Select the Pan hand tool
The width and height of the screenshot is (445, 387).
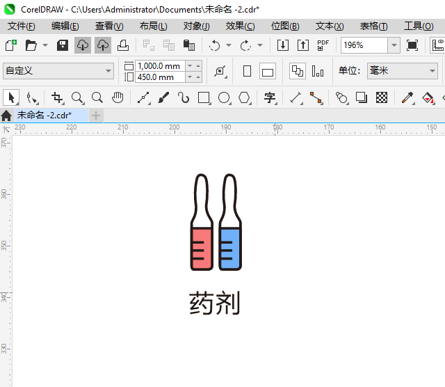[x=118, y=98]
